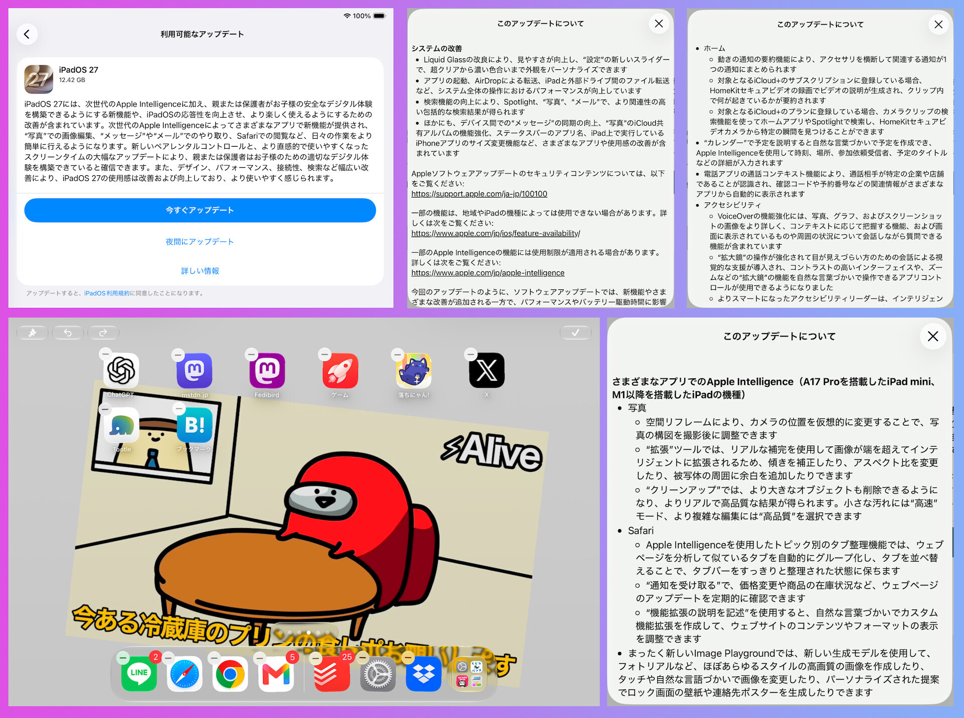Click the redo arrow in edit toolbar

103,333
